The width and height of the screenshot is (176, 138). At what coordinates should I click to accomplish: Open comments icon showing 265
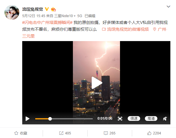pos(109,133)
